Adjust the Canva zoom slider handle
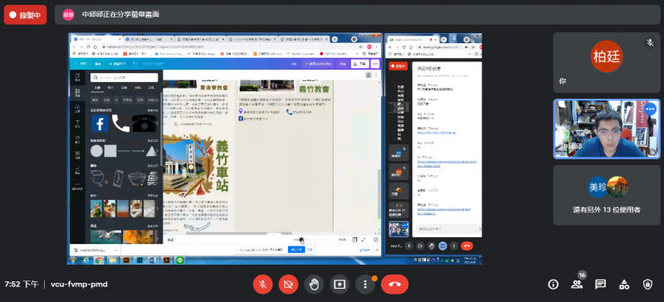Viewport: 664px width, 302px height. pyautogui.click(x=301, y=240)
